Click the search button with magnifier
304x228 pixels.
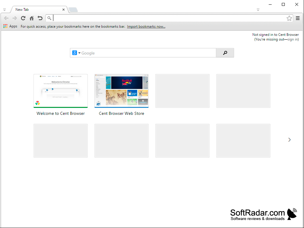point(225,53)
